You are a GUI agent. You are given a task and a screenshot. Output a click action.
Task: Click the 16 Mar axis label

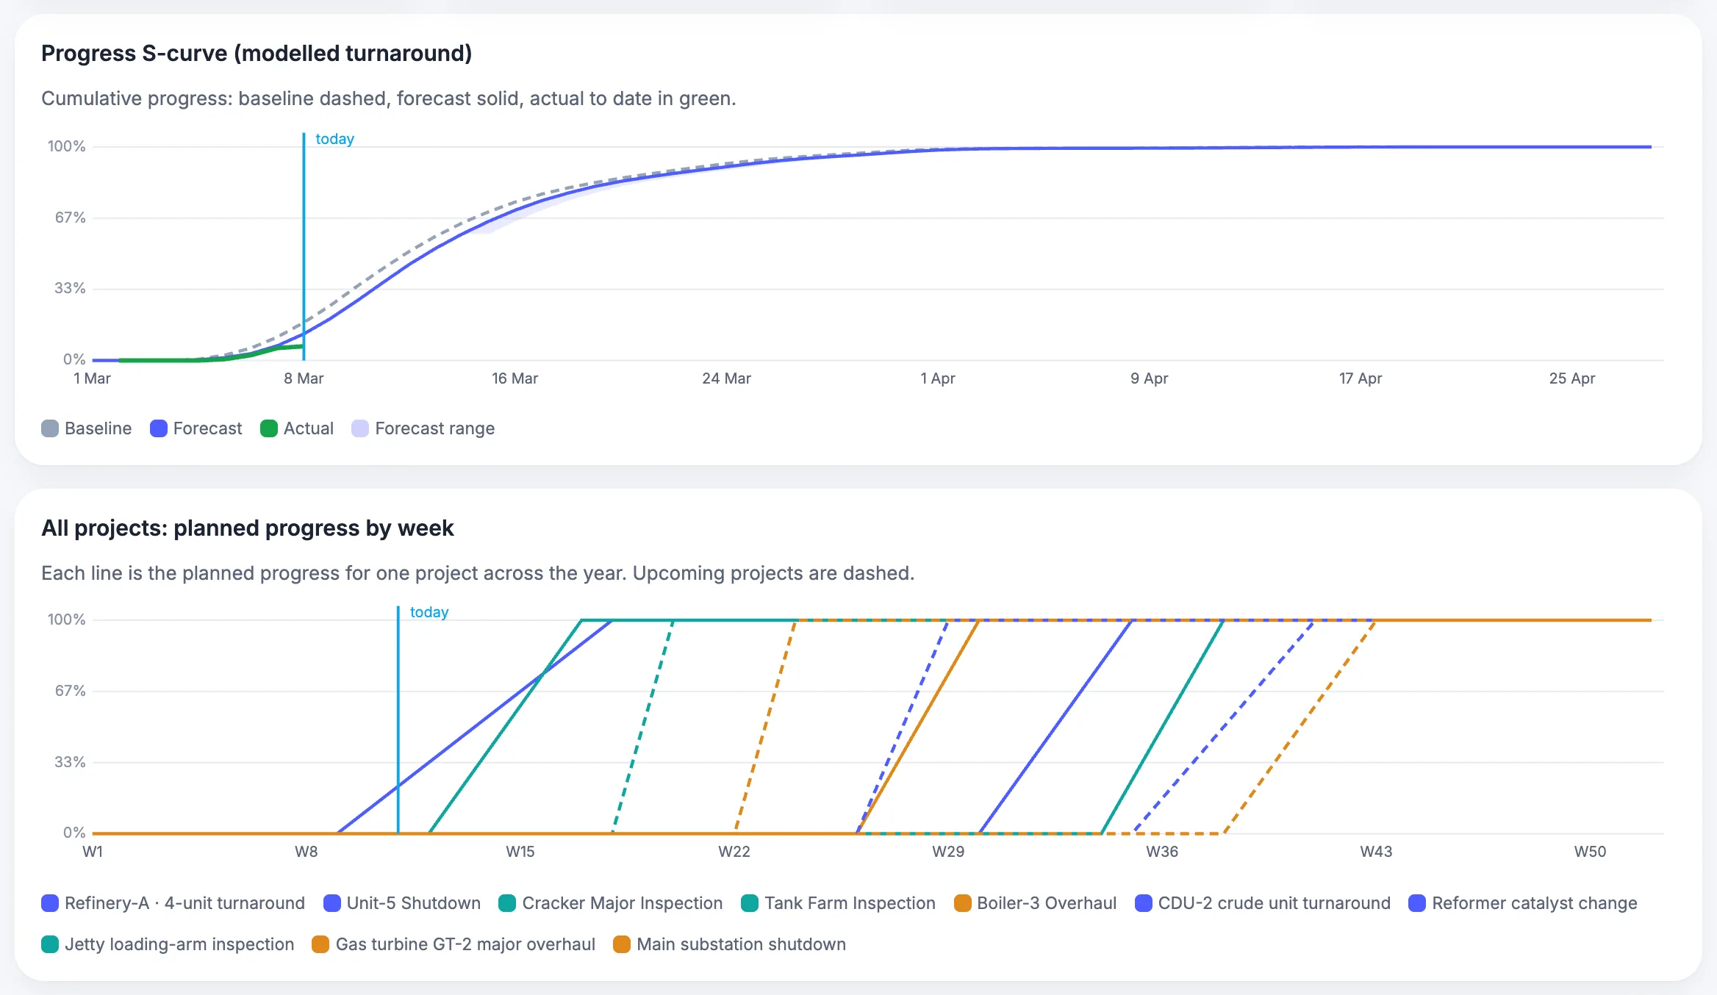pyautogui.click(x=515, y=378)
